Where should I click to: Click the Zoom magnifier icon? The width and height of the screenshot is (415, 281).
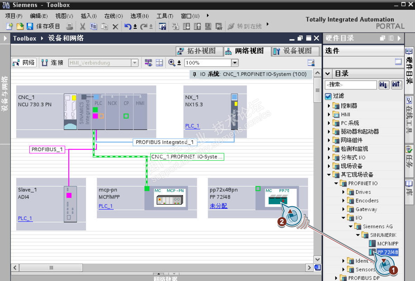pos(172,63)
